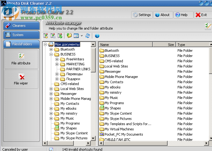Click the refresh icon in the toolbar
The height and width of the screenshot is (151, 212).
(x=88, y=36)
